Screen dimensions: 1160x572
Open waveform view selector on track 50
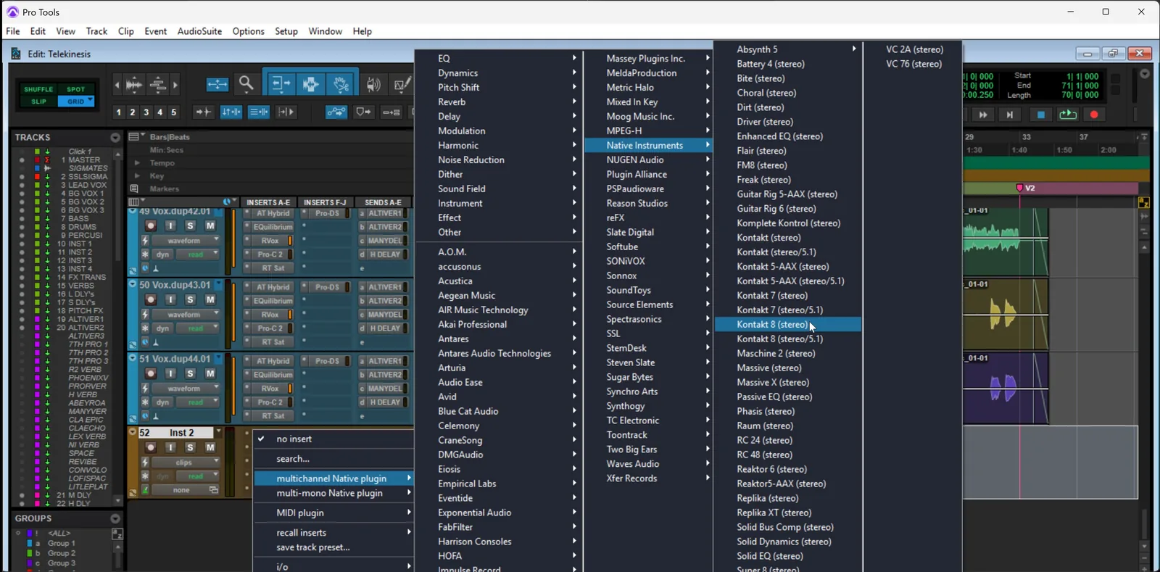[x=185, y=315]
